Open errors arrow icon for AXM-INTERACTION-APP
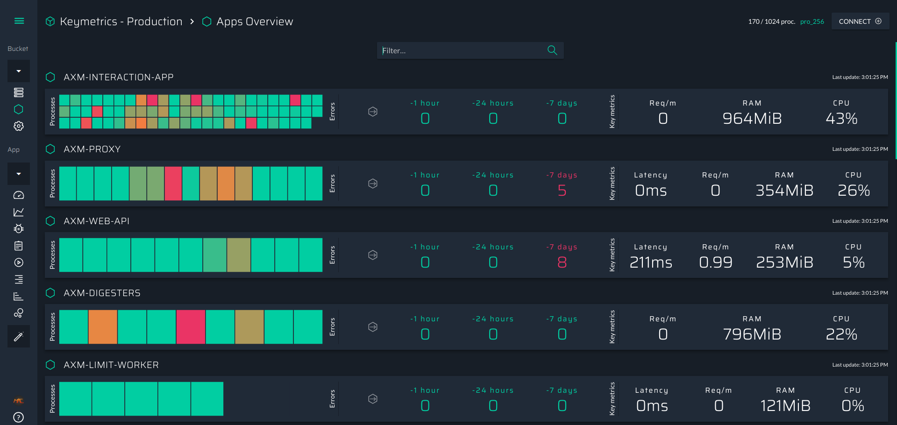The height and width of the screenshot is (425, 897). click(373, 112)
